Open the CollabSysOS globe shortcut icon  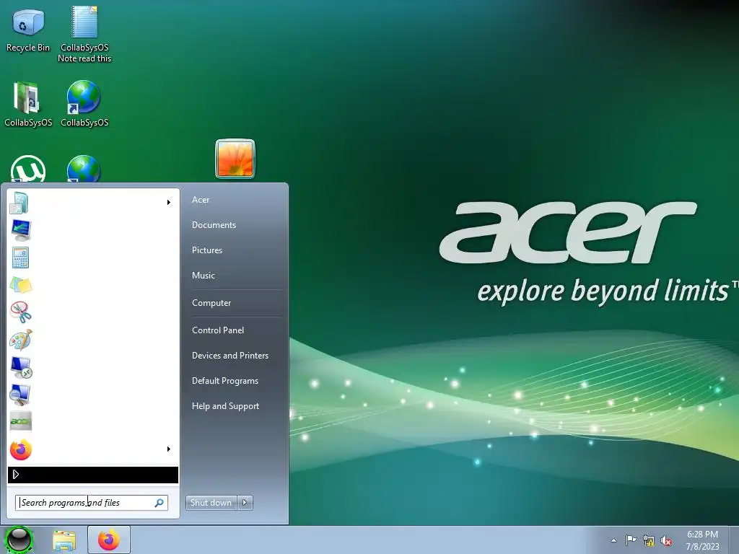click(84, 104)
